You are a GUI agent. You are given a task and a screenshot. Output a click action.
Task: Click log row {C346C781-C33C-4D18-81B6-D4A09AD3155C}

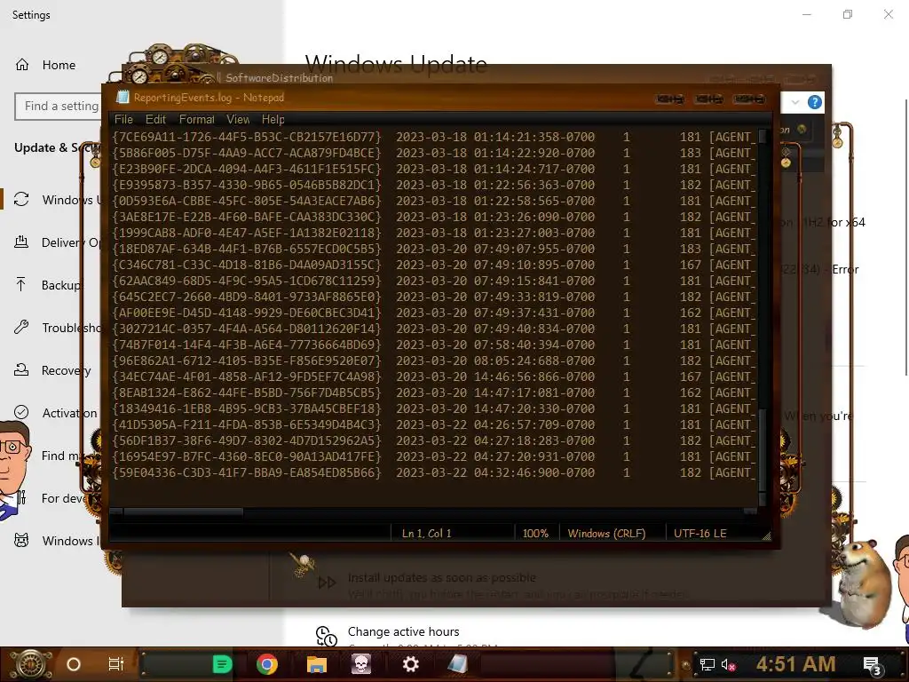tap(433, 265)
